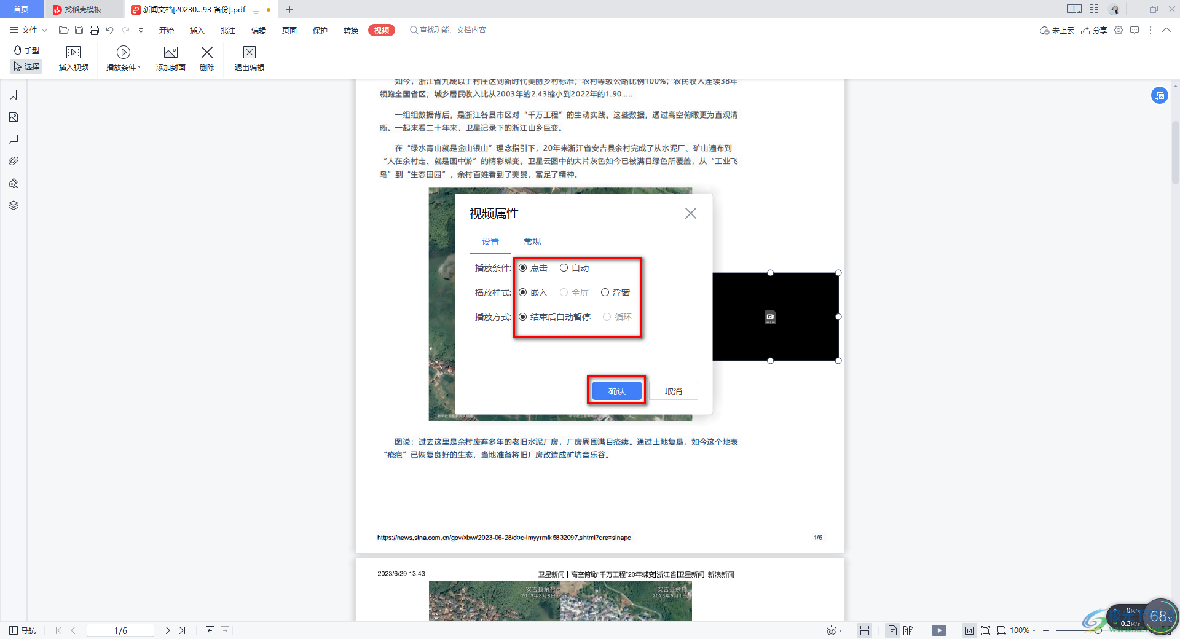Click the Insert Video (插入视频) tool

(73, 58)
